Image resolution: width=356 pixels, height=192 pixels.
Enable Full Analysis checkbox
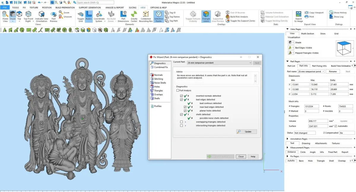tap(178, 90)
